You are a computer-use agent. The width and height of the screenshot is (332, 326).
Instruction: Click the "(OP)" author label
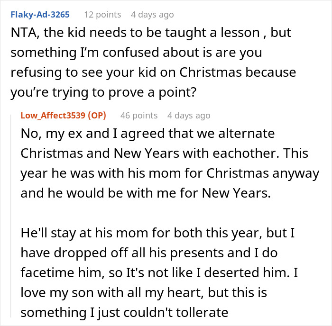98,115
